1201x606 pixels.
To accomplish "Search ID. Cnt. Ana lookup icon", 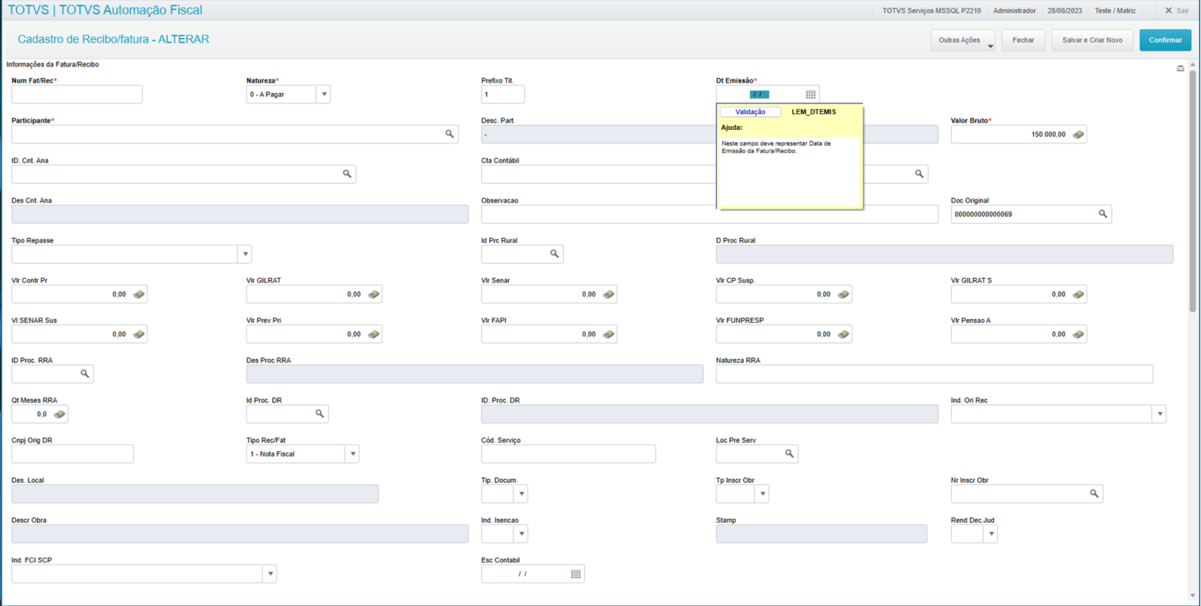I will [x=347, y=174].
